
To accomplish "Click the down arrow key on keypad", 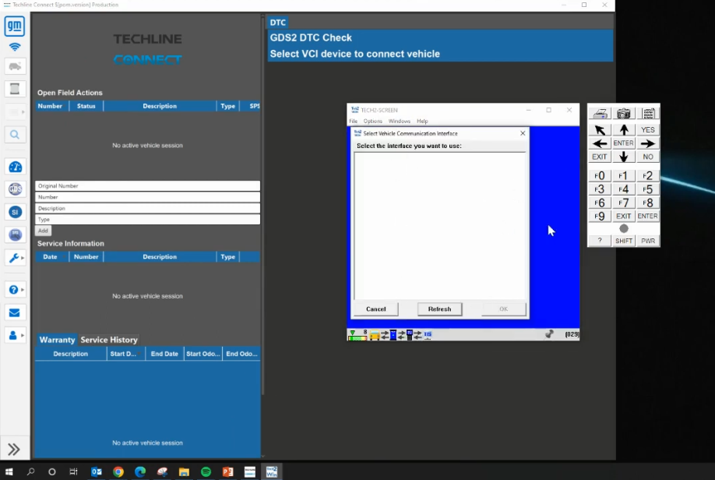I will pyautogui.click(x=623, y=157).
